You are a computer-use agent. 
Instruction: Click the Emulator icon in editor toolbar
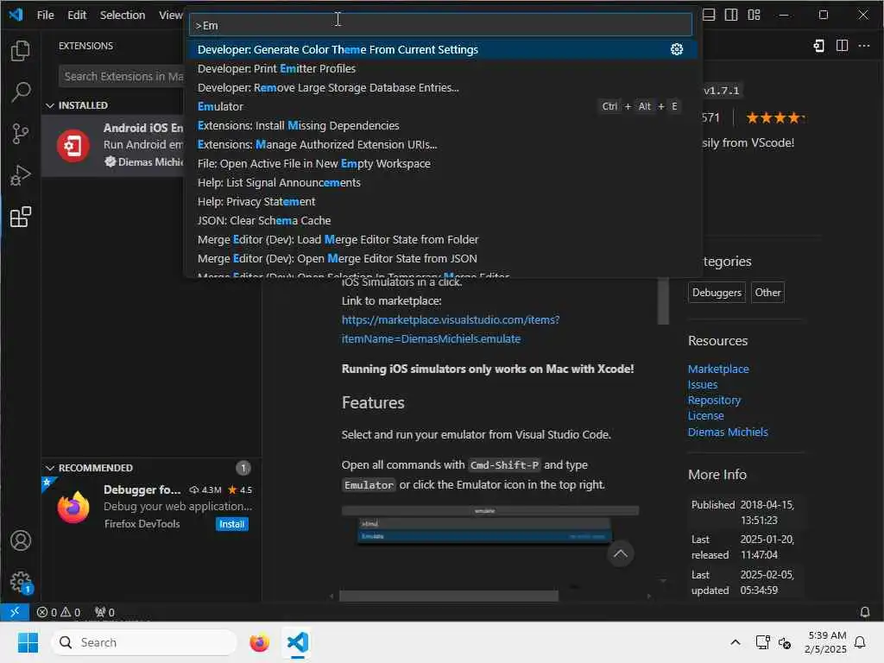[x=819, y=46]
